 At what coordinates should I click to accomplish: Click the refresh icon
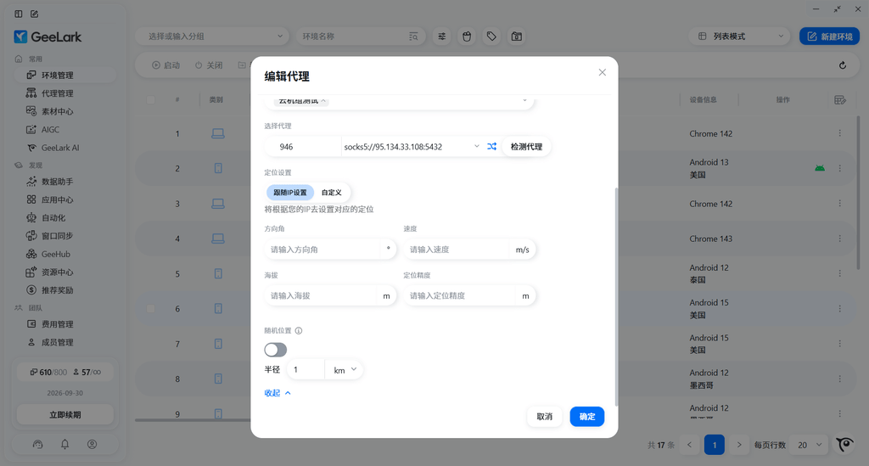tap(843, 65)
